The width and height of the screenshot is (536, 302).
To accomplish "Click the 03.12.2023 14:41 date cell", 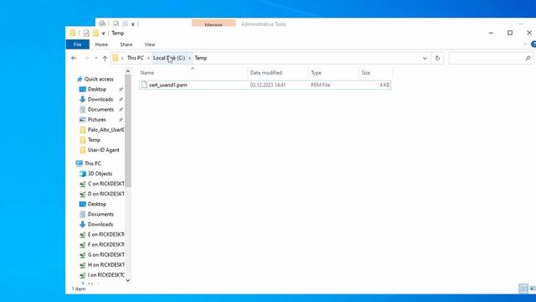I will (x=268, y=85).
